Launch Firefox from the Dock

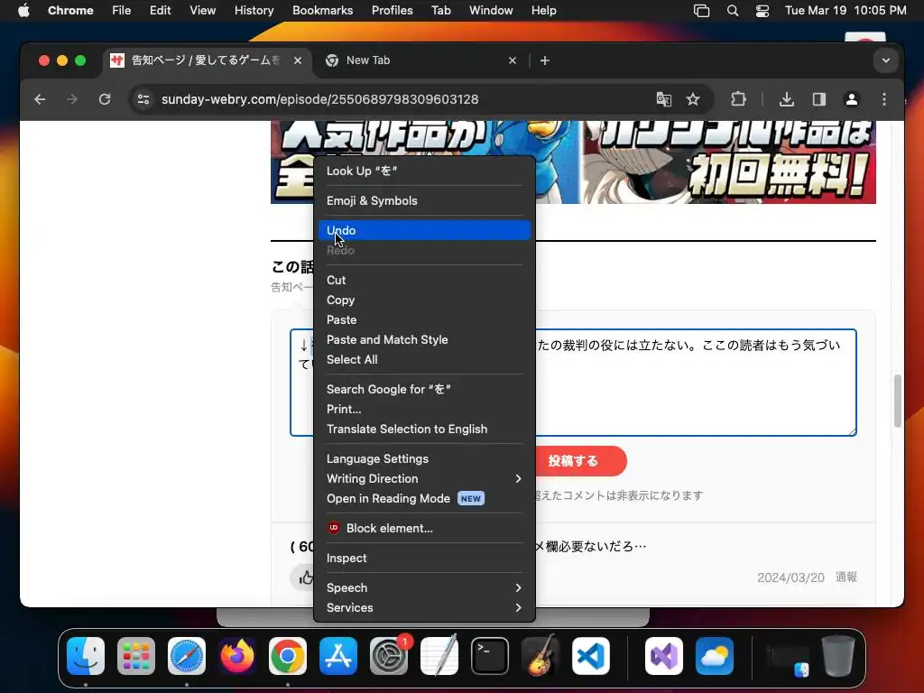point(237,656)
